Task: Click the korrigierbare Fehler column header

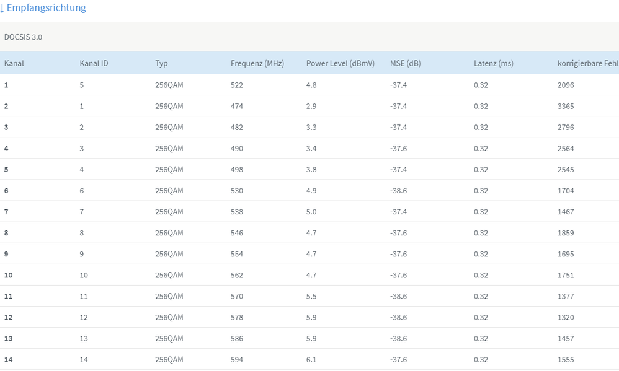Action: pyautogui.click(x=587, y=63)
